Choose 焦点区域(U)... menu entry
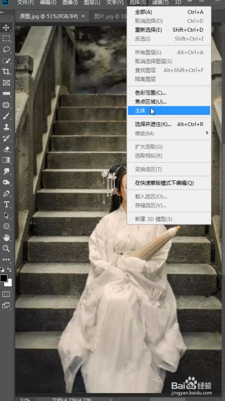This screenshot has width=225, height=401. tap(169, 102)
